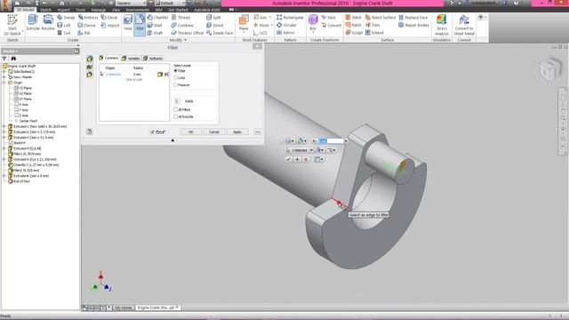Click OK in Fillet dialog

click(x=191, y=132)
